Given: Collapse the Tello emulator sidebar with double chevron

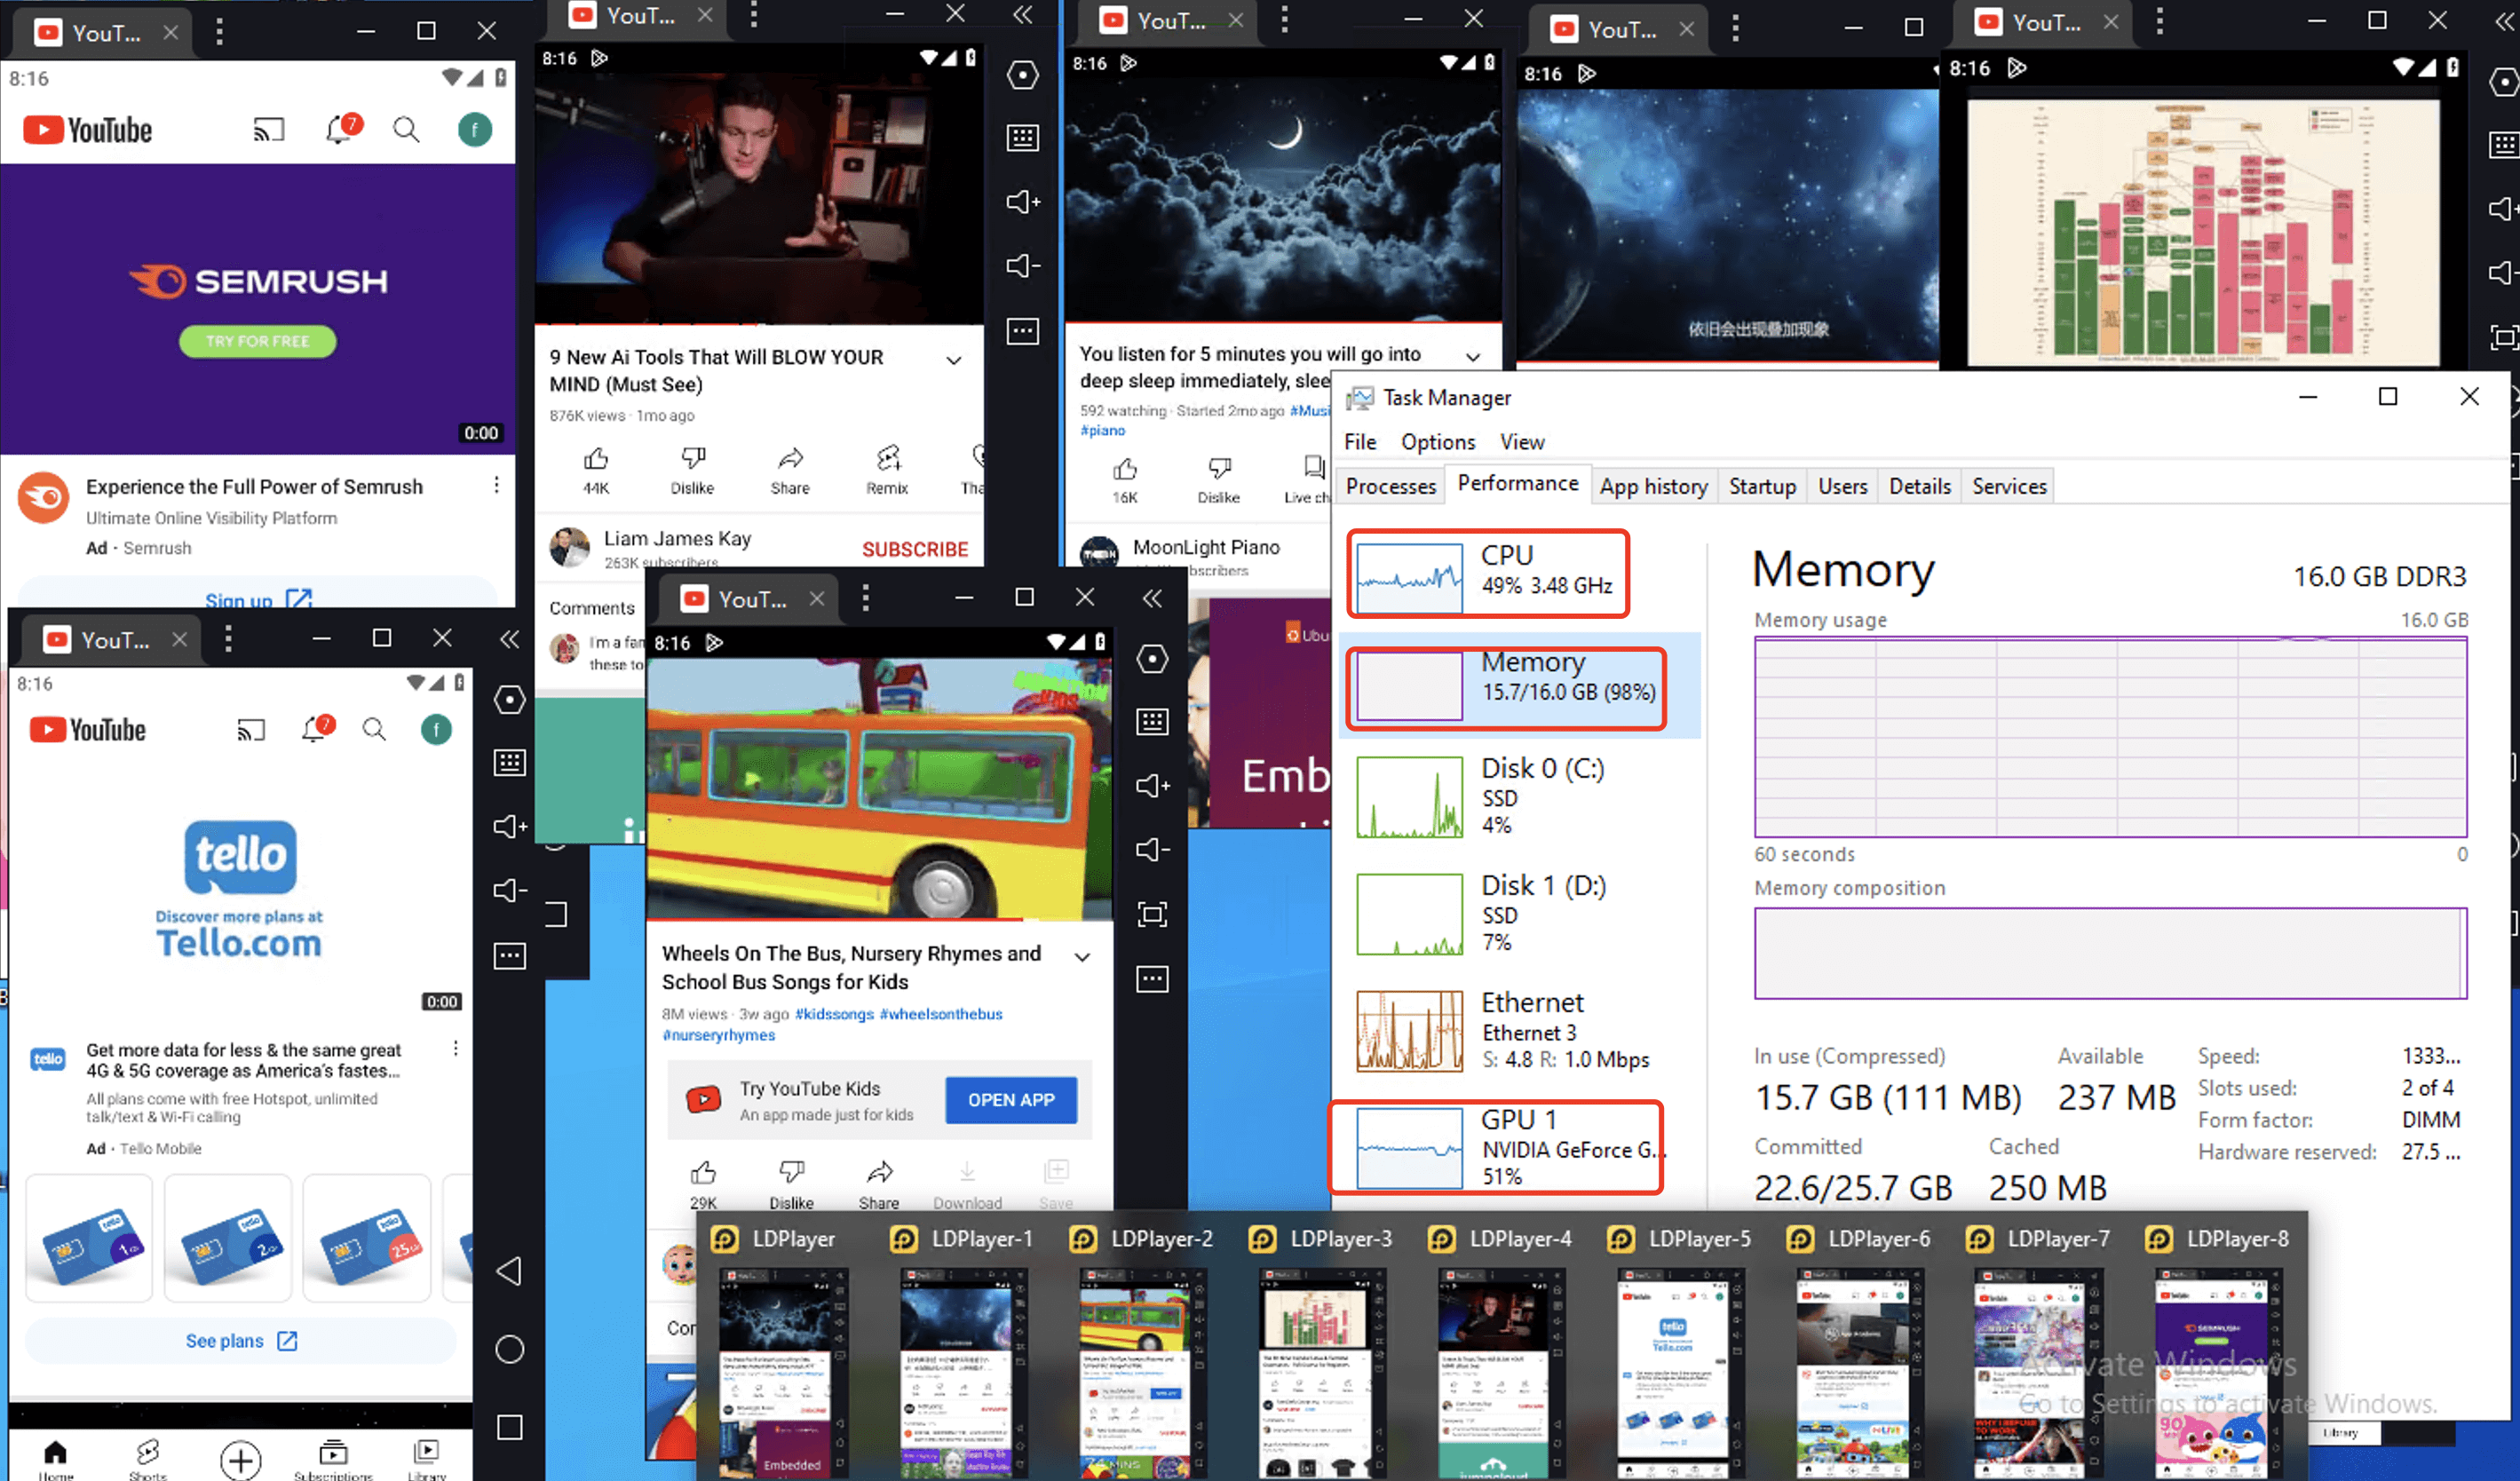Looking at the screenshot, I should click(509, 639).
